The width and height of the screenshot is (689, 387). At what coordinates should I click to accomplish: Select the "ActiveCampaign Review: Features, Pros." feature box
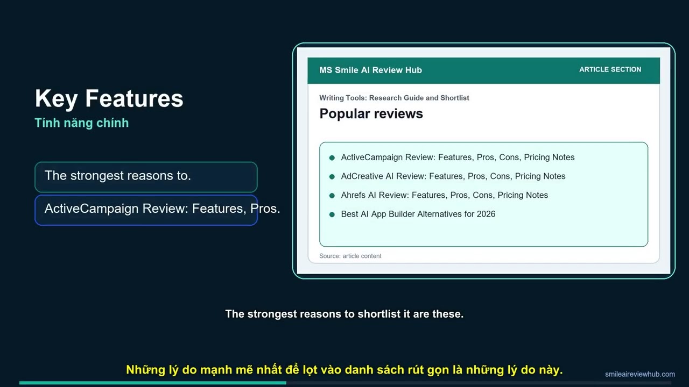[146, 210]
